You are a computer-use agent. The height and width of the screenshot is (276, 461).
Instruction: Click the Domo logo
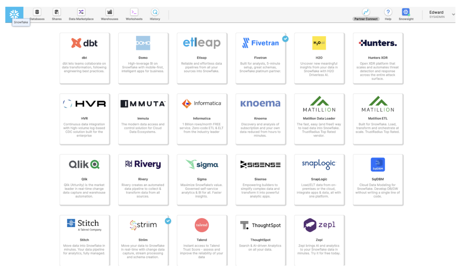coord(143,43)
